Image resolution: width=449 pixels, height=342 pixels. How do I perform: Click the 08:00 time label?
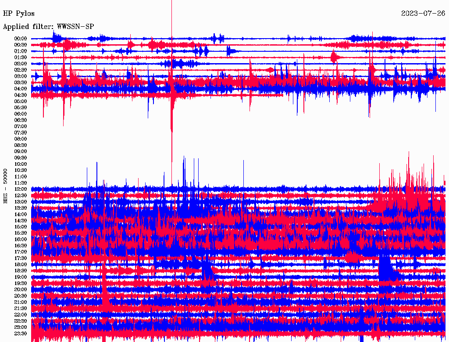pyautogui.click(x=21, y=139)
